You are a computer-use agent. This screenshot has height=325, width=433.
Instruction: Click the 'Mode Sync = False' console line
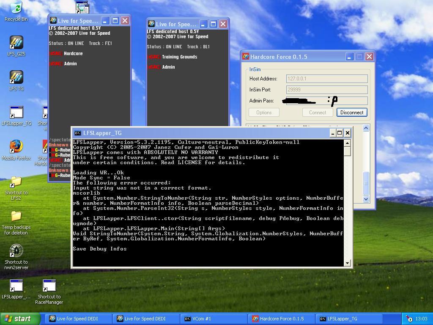tap(101, 178)
